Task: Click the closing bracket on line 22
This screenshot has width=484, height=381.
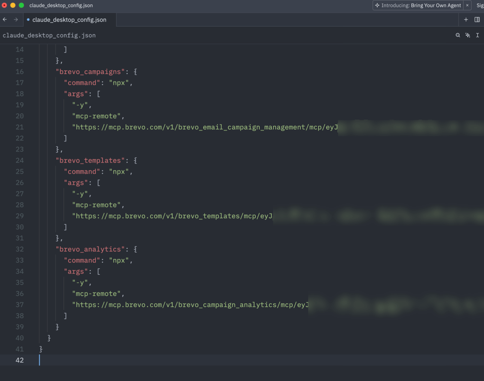Action: tap(65, 138)
